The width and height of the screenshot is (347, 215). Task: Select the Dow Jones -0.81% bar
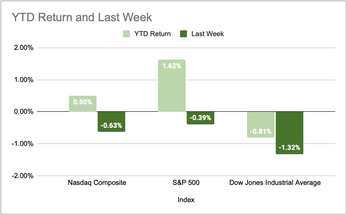tap(261, 124)
